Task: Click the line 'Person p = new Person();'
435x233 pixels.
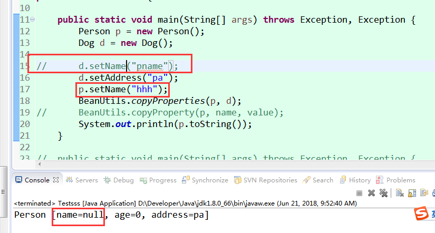Action: point(141,31)
